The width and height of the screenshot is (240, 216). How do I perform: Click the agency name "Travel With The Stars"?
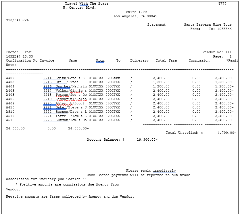coord(87,3)
